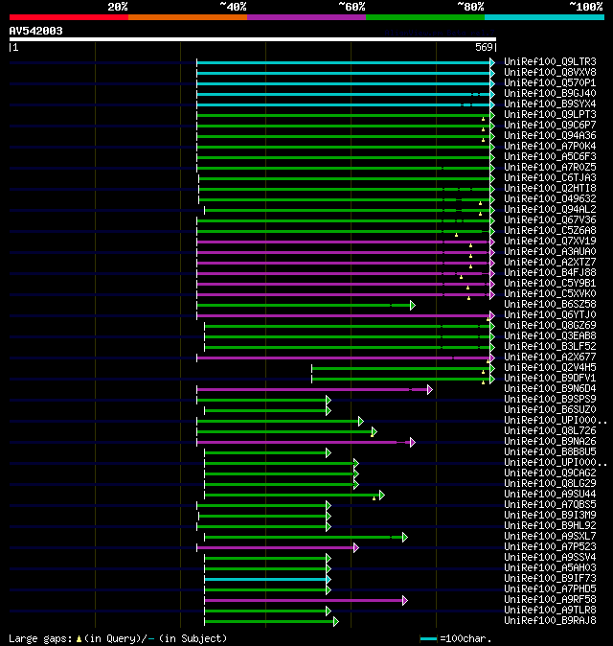The height and width of the screenshot is (646, 613).
Task: Click the cyan B9IF73 alignment bar
Action: click(x=265, y=580)
